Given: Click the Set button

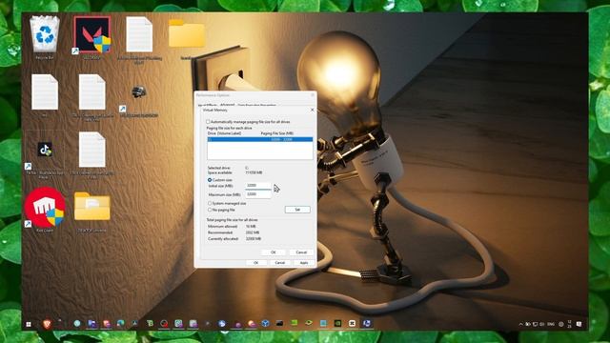Looking at the screenshot, I should pyautogui.click(x=297, y=210).
